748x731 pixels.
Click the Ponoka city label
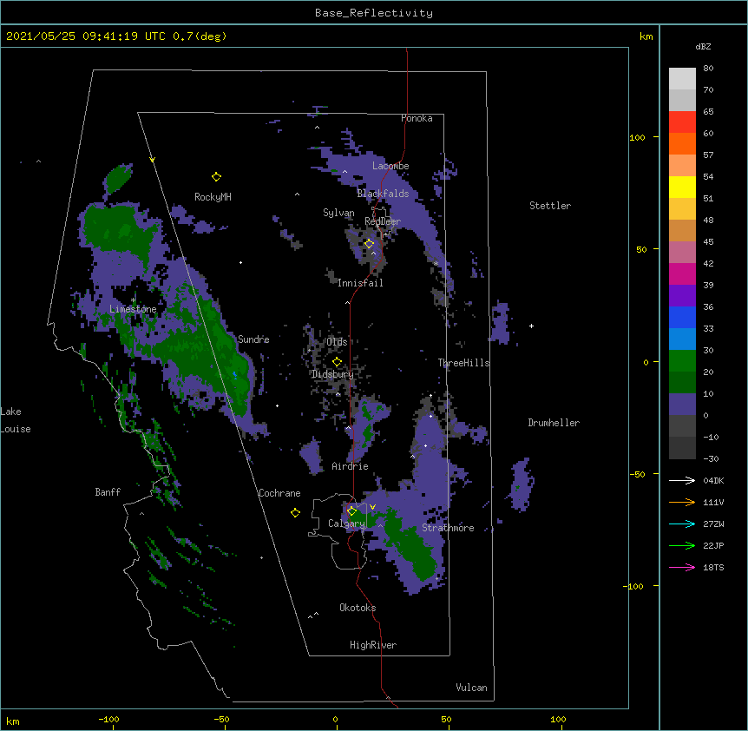pyautogui.click(x=417, y=118)
